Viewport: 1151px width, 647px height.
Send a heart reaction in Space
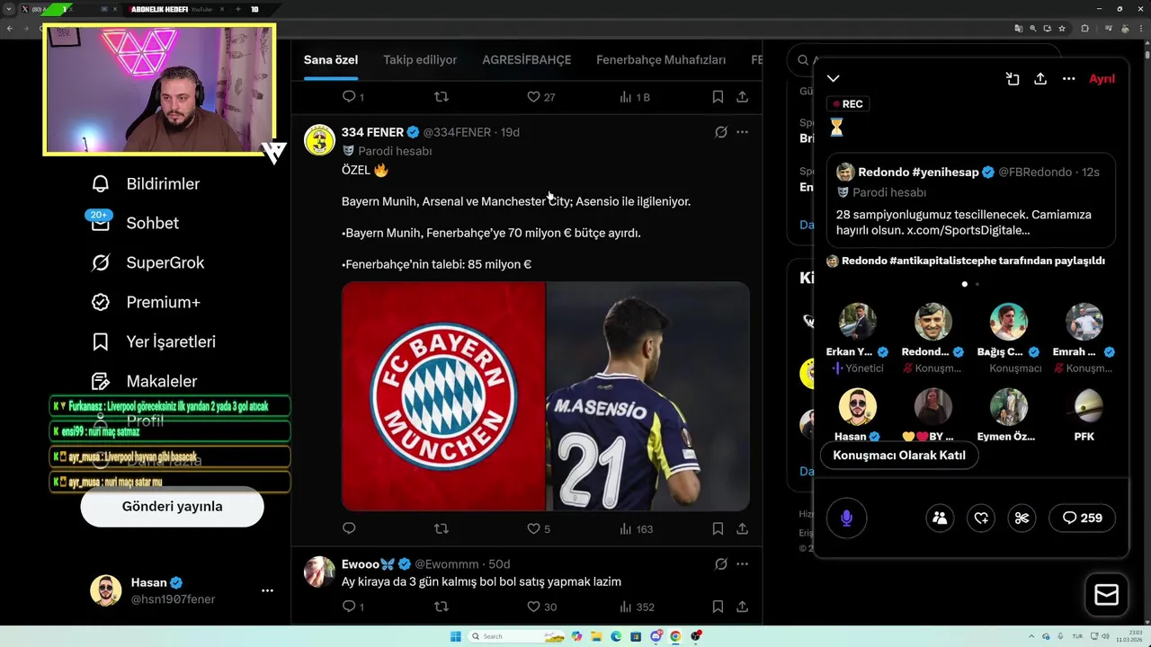981,518
